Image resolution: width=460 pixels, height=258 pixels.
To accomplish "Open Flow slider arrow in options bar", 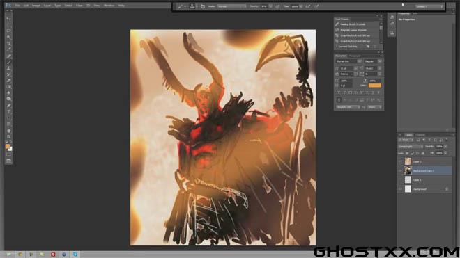I will pos(301,6).
